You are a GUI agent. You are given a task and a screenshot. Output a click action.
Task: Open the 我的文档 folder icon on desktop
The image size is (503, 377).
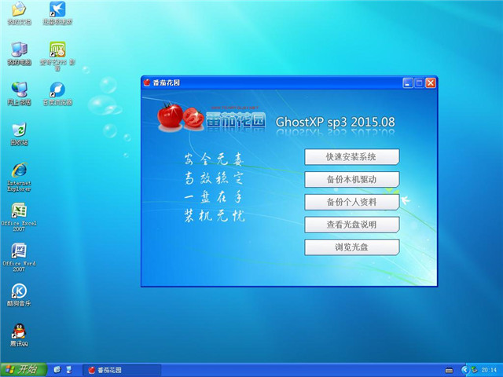[x=19, y=9]
